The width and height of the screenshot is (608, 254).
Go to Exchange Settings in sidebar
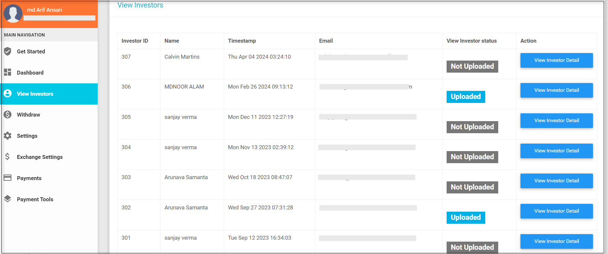pos(40,157)
